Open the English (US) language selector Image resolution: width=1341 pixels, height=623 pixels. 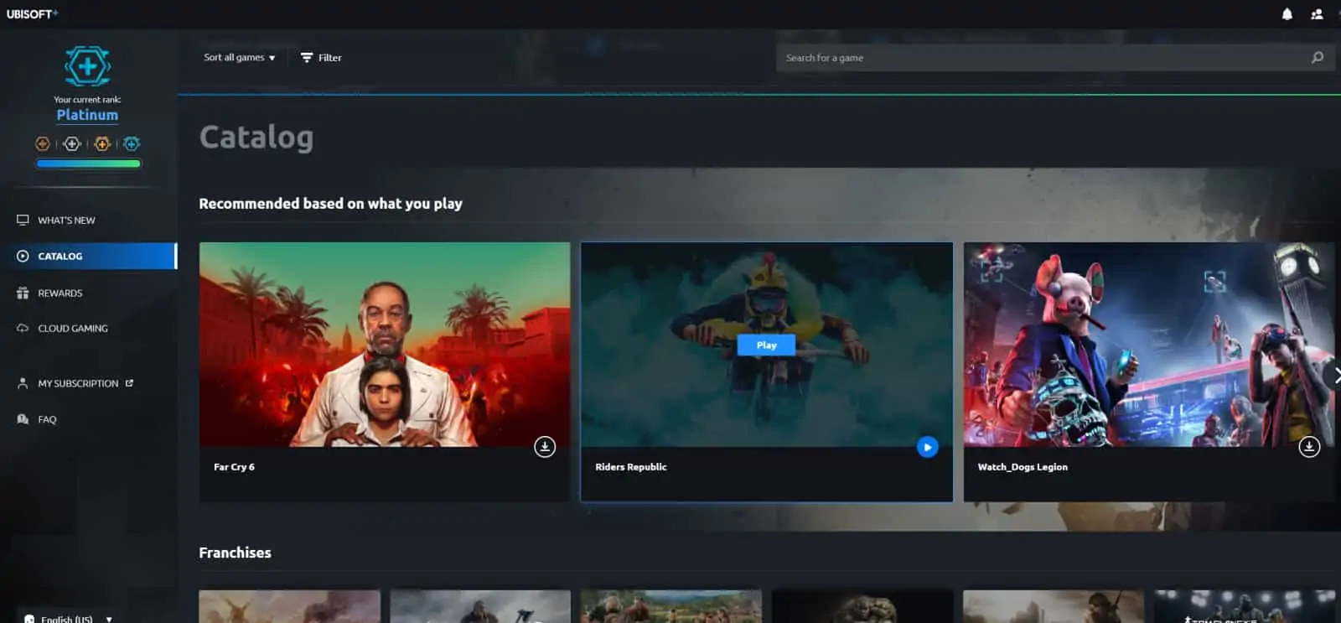[x=69, y=619]
